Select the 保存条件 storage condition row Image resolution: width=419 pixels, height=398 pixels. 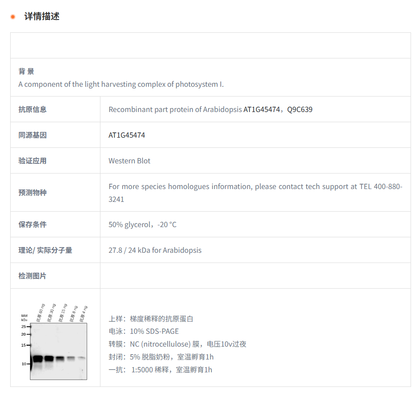point(32,224)
